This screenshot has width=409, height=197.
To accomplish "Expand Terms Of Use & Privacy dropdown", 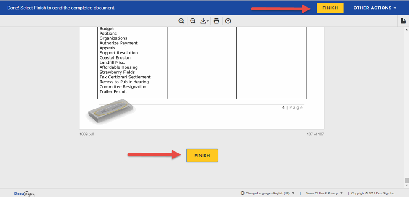I will pos(324,193).
